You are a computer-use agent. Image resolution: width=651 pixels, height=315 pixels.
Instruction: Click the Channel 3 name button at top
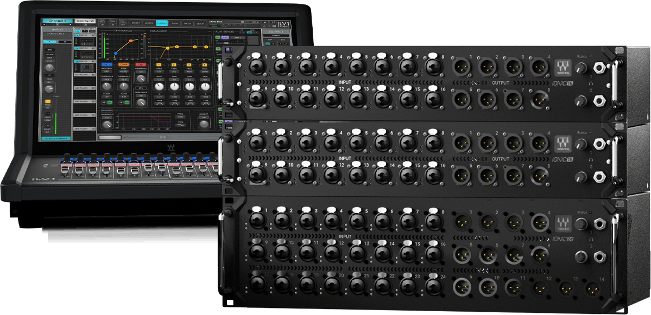click(x=58, y=21)
